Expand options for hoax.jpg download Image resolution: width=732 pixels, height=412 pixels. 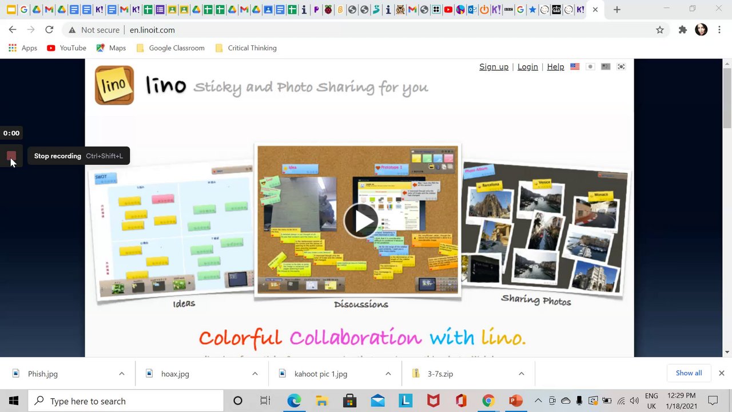(254, 374)
